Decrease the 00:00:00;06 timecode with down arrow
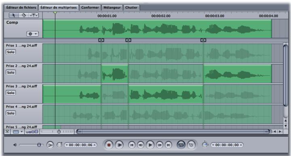291x156 pixels. (x=67, y=145)
